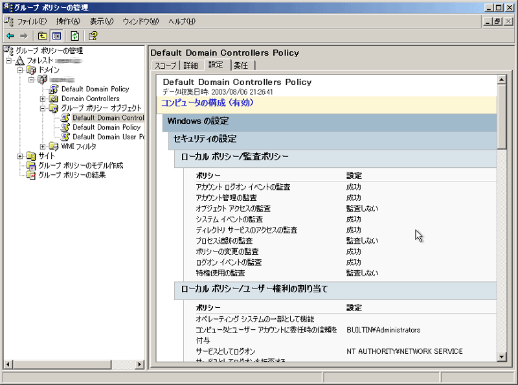Click the コンピュータの構成 (有効) heading link
518x385 pixels.
tap(207, 103)
